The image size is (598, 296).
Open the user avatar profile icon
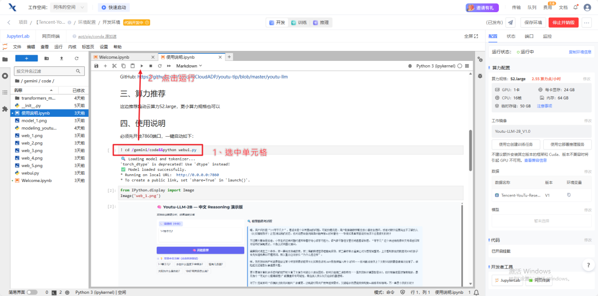pyautogui.click(x=587, y=7)
